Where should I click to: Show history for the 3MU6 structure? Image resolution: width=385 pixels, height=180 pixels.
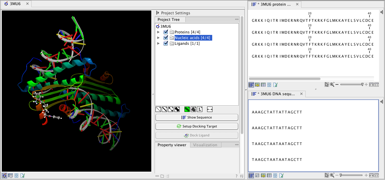[x=16, y=176]
